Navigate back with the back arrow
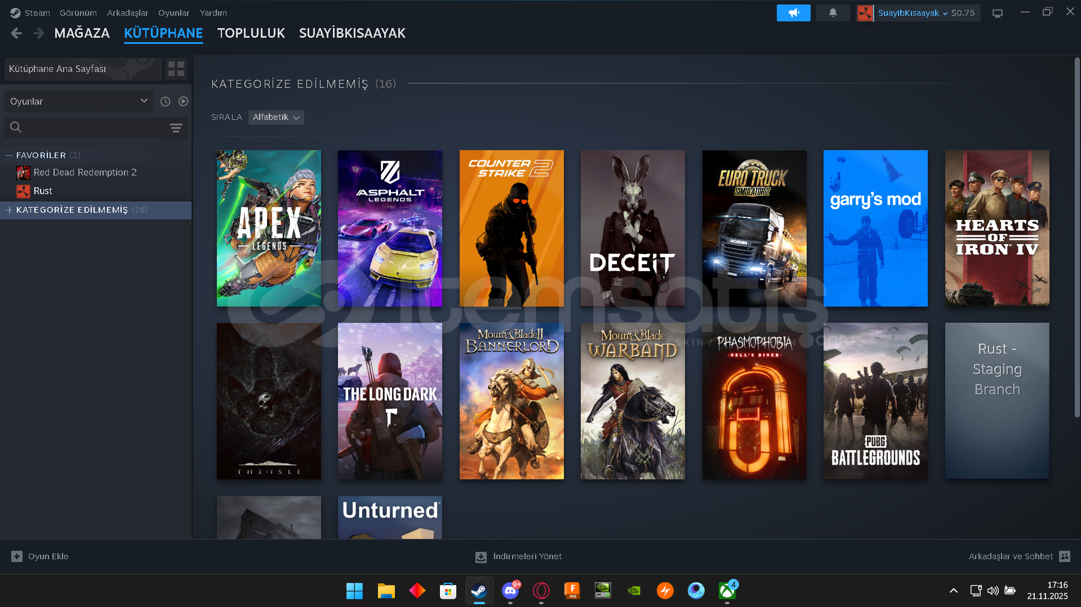The image size is (1081, 607). 16,33
